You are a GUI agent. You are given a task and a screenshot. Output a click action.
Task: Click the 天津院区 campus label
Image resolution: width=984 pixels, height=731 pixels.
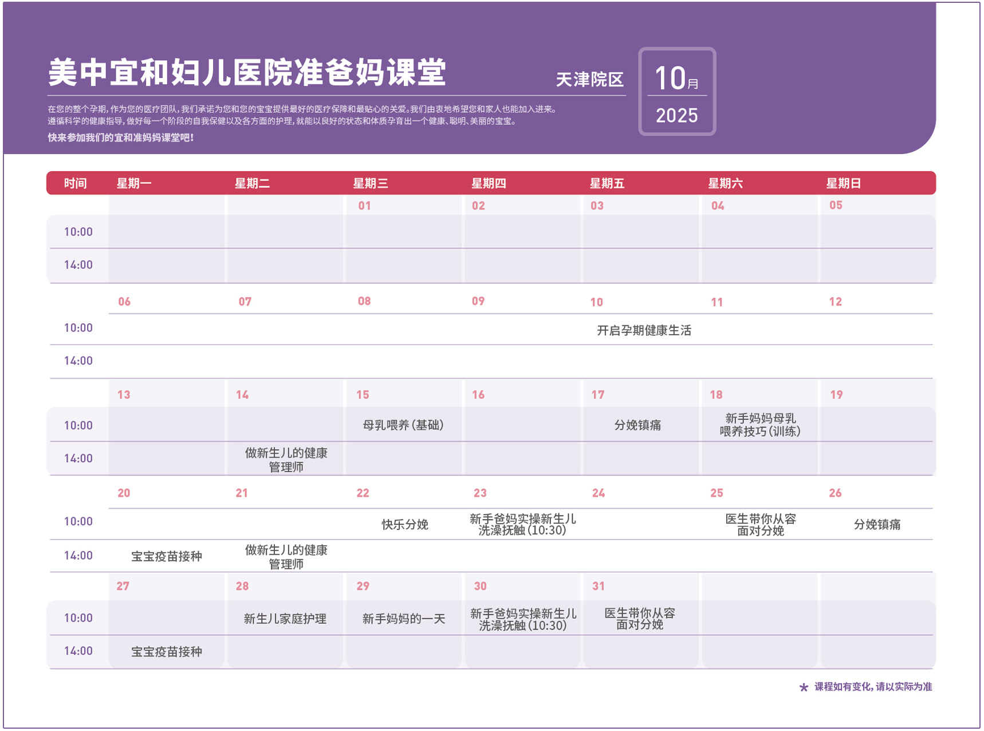pos(589,80)
